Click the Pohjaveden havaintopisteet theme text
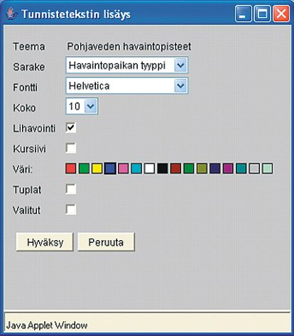This screenshot has height=336, width=294. click(x=129, y=46)
